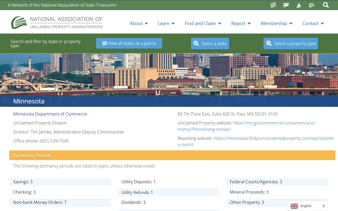Screen dimensions: 338x211
Task: Click the Dormancy Periods header bar
Action: pyautogui.click(x=172, y=155)
